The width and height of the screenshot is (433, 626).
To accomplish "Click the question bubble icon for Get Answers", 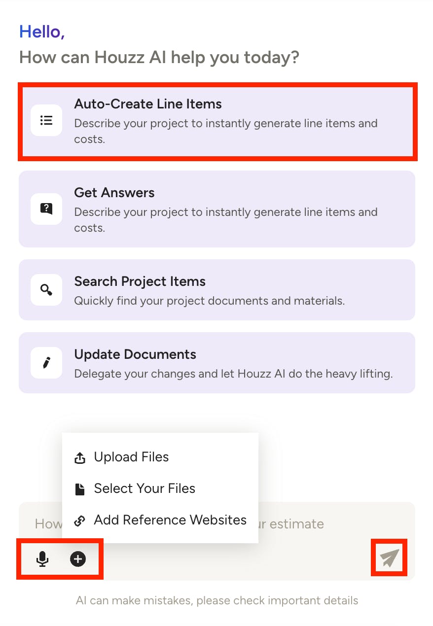I will coord(46,209).
